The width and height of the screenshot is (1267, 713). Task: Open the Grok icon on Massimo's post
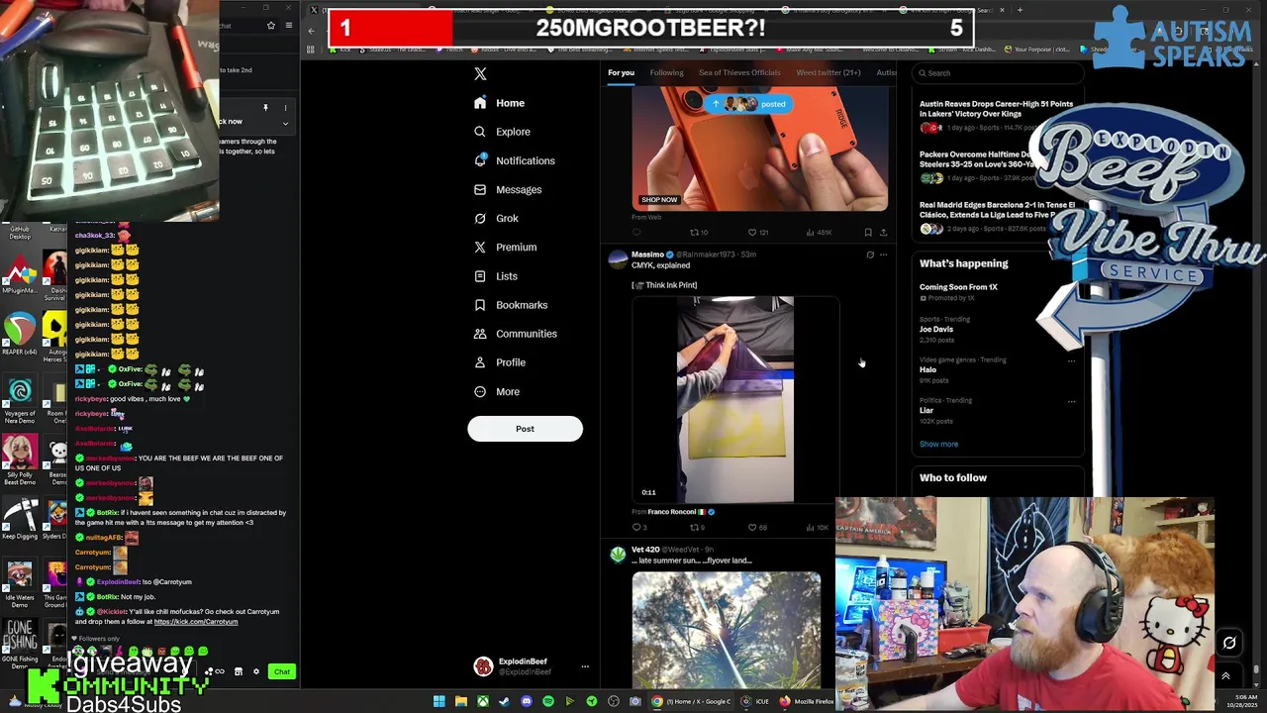pyautogui.click(x=870, y=255)
